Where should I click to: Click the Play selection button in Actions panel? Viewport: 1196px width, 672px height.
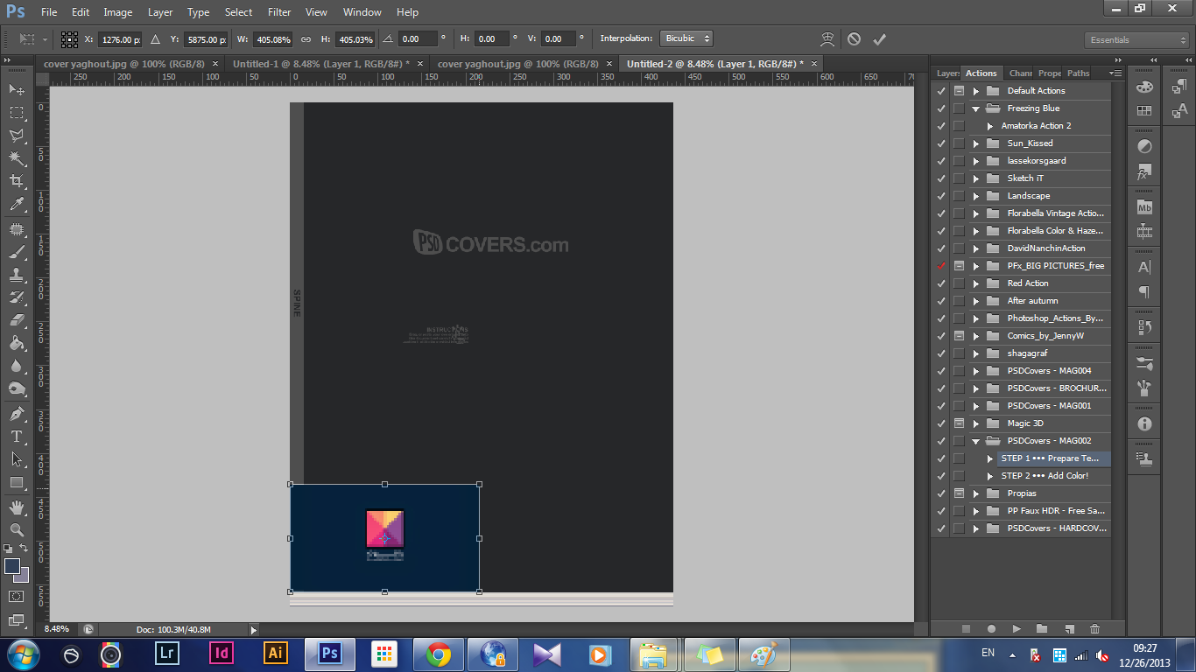pyautogui.click(x=1017, y=628)
